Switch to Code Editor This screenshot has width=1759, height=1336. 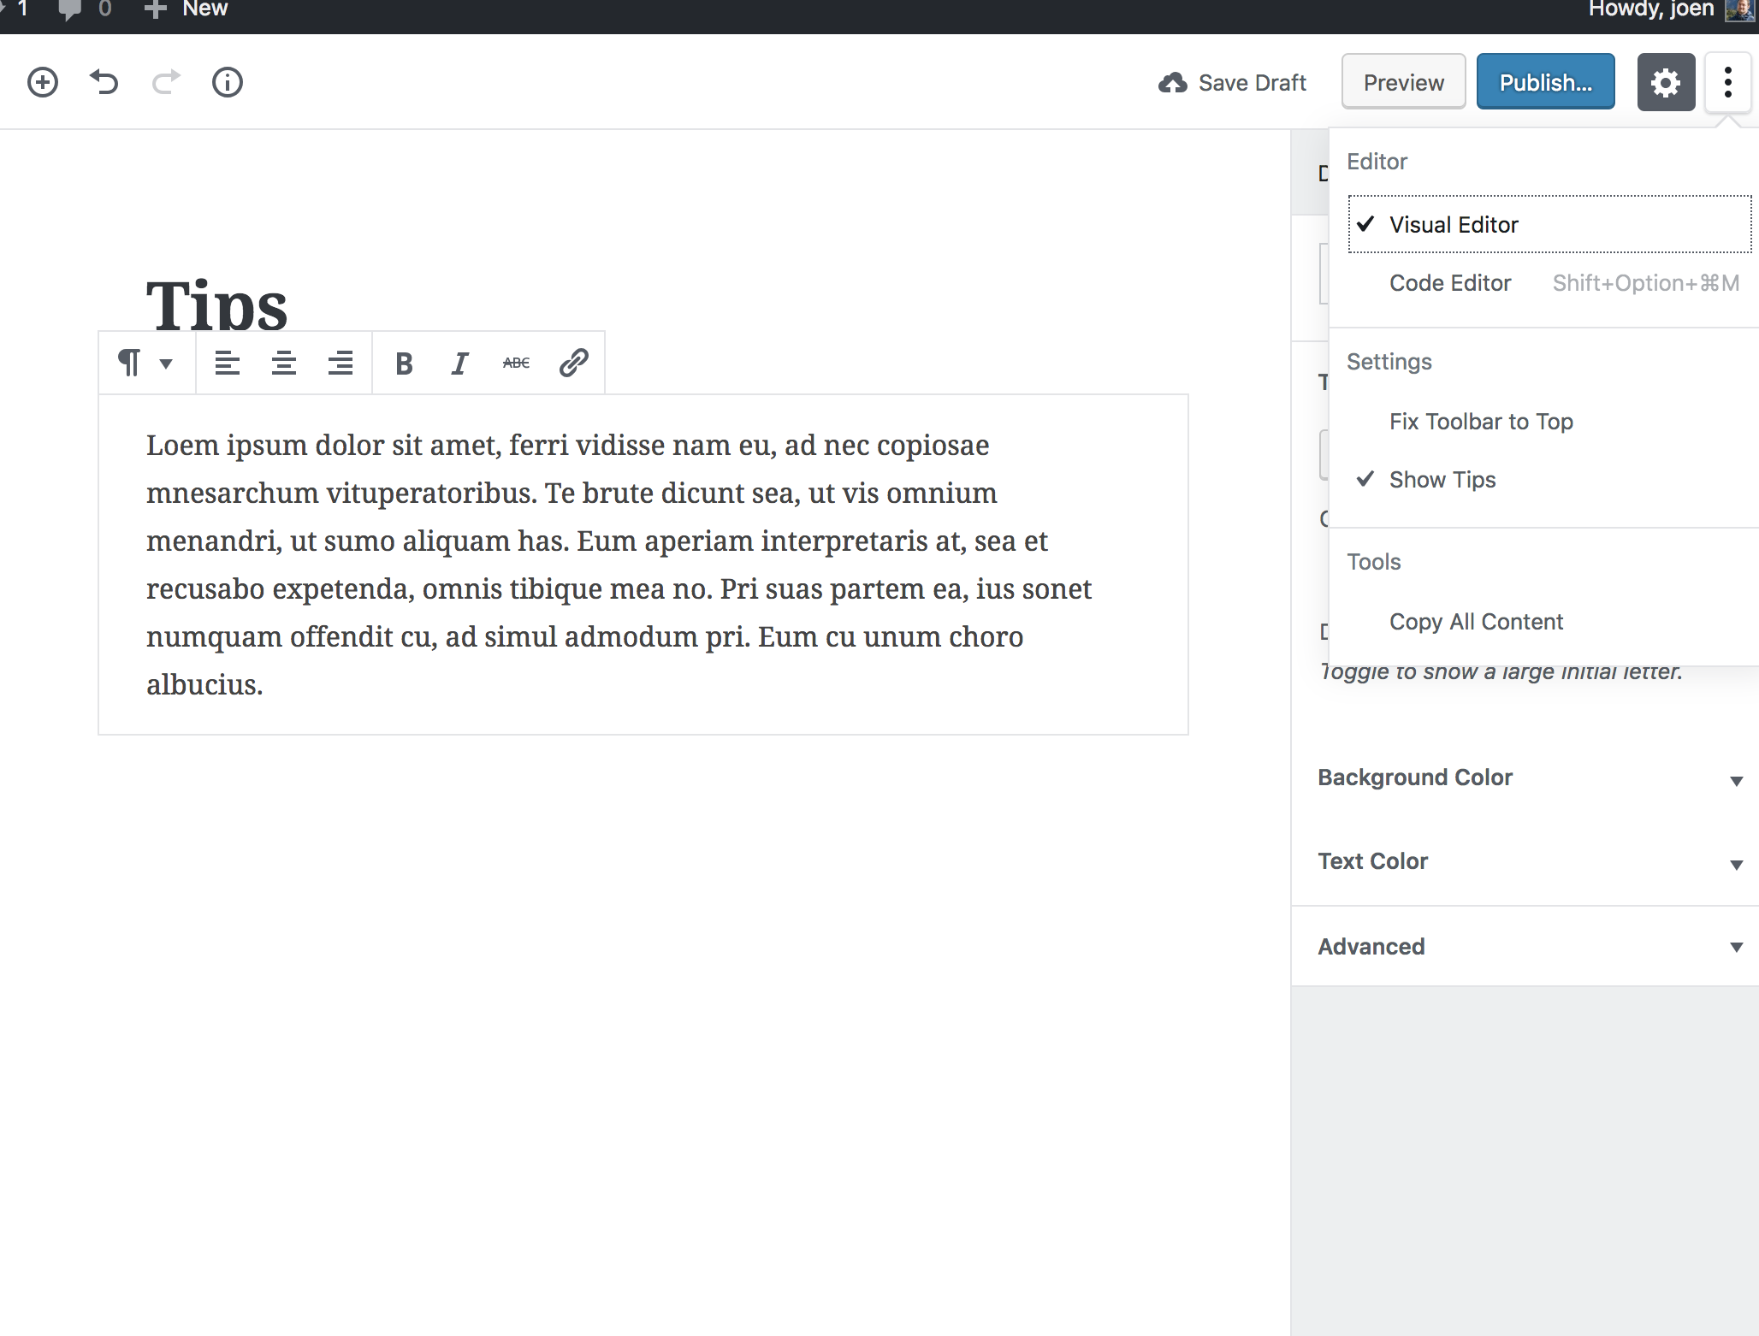click(1549, 283)
